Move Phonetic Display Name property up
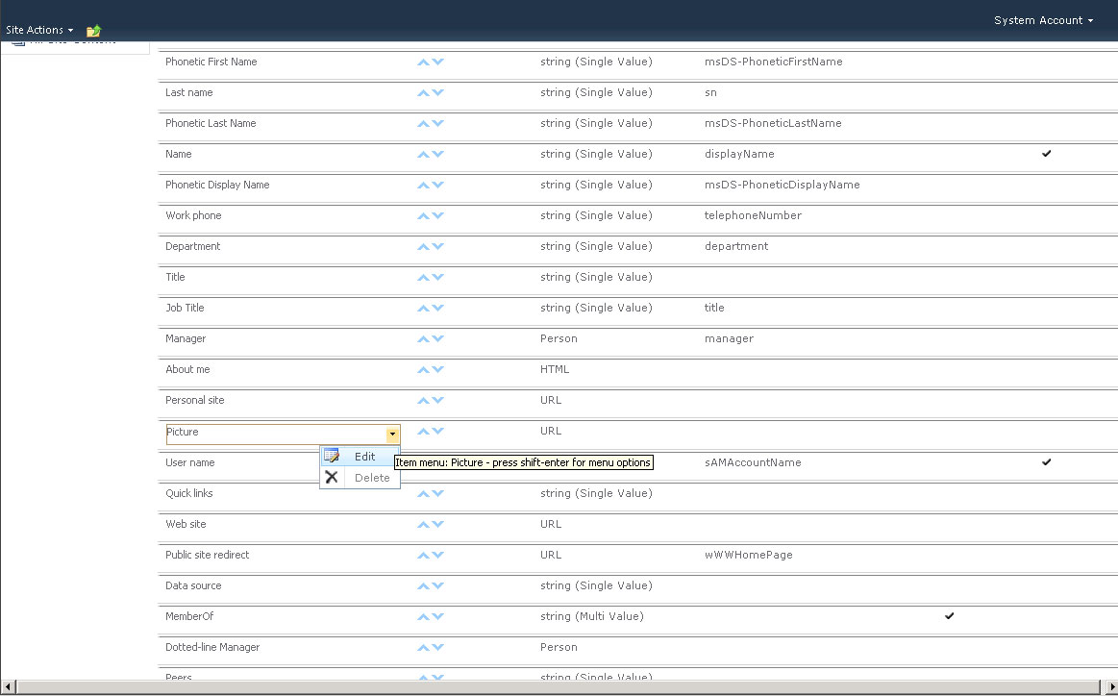Image resolution: width=1118 pixels, height=696 pixels. [423, 185]
